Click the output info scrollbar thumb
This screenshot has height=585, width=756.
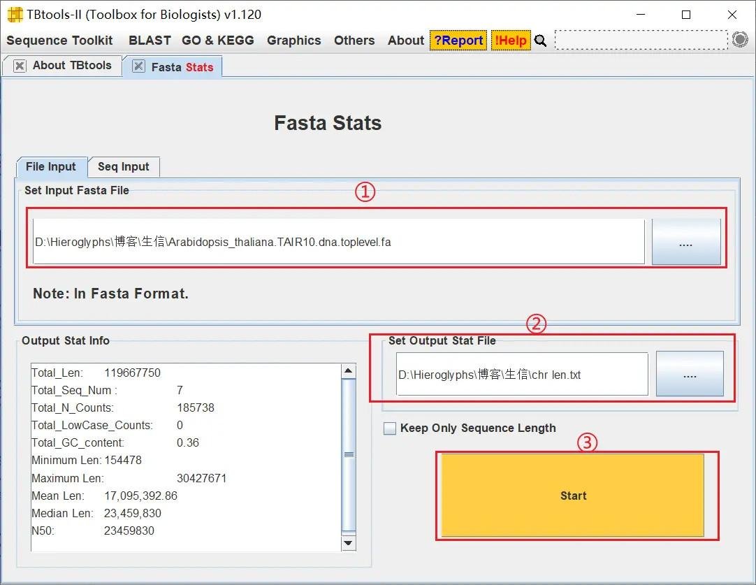pos(349,455)
